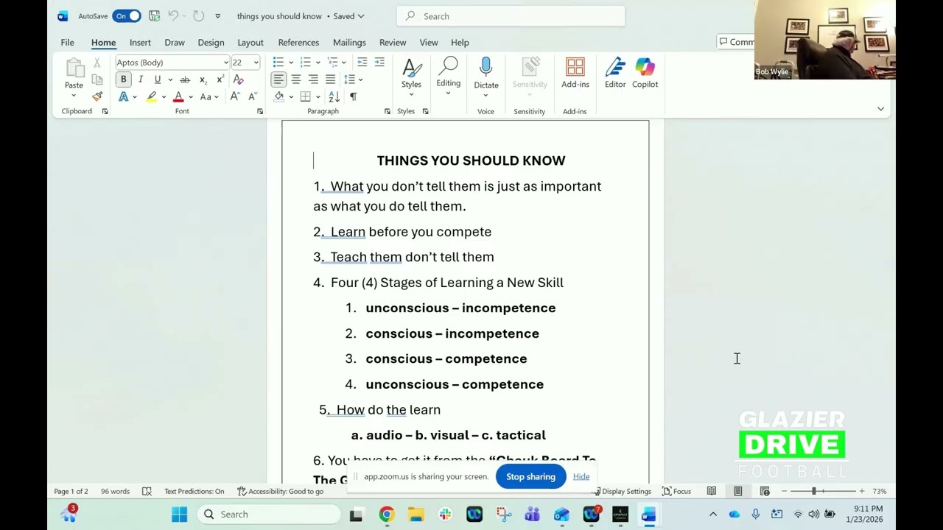Viewport: 943px width, 530px height.
Task: Click Accessibility: Good to go status
Action: pyautogui.click(x=281, y=491)
